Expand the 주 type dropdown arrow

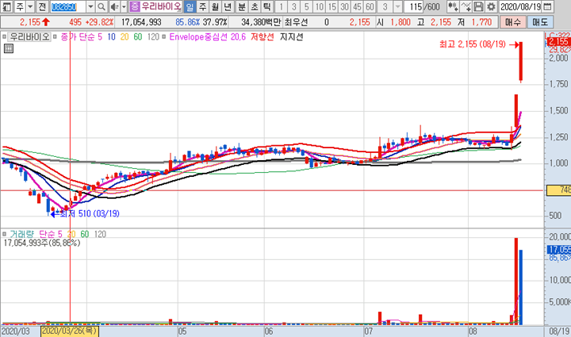coord(30,6)
